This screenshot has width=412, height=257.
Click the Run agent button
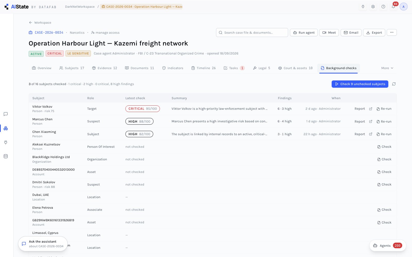(304, 33)
